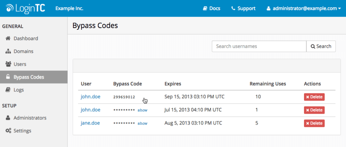Screen dimensions: 346x147
Task: Open the Support link in header
Action: 243,9
